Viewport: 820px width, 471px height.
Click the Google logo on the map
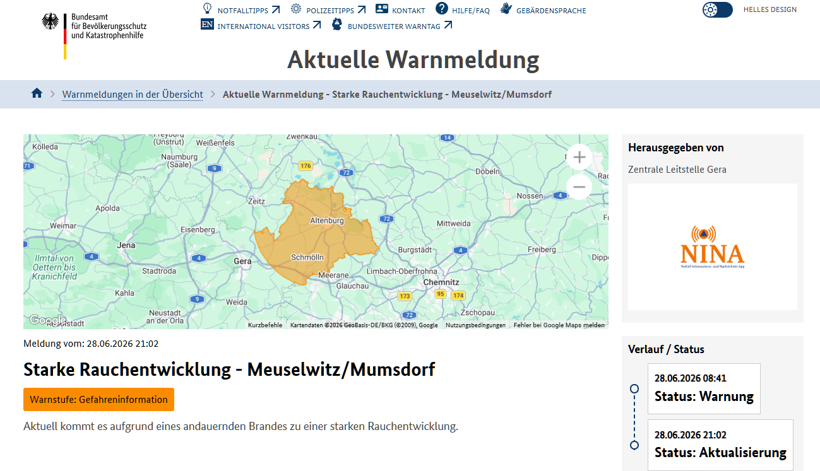click(47, 320)
